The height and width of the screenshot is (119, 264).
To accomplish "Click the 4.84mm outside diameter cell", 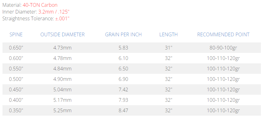I will 63,69.
